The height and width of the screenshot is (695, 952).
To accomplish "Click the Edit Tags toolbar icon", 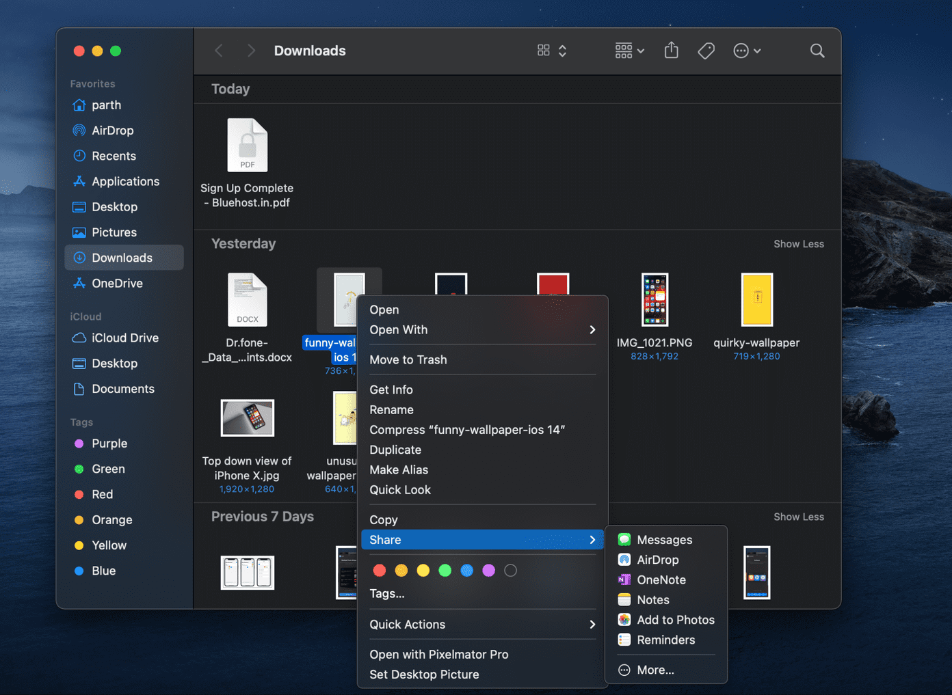I will (706, 51).
